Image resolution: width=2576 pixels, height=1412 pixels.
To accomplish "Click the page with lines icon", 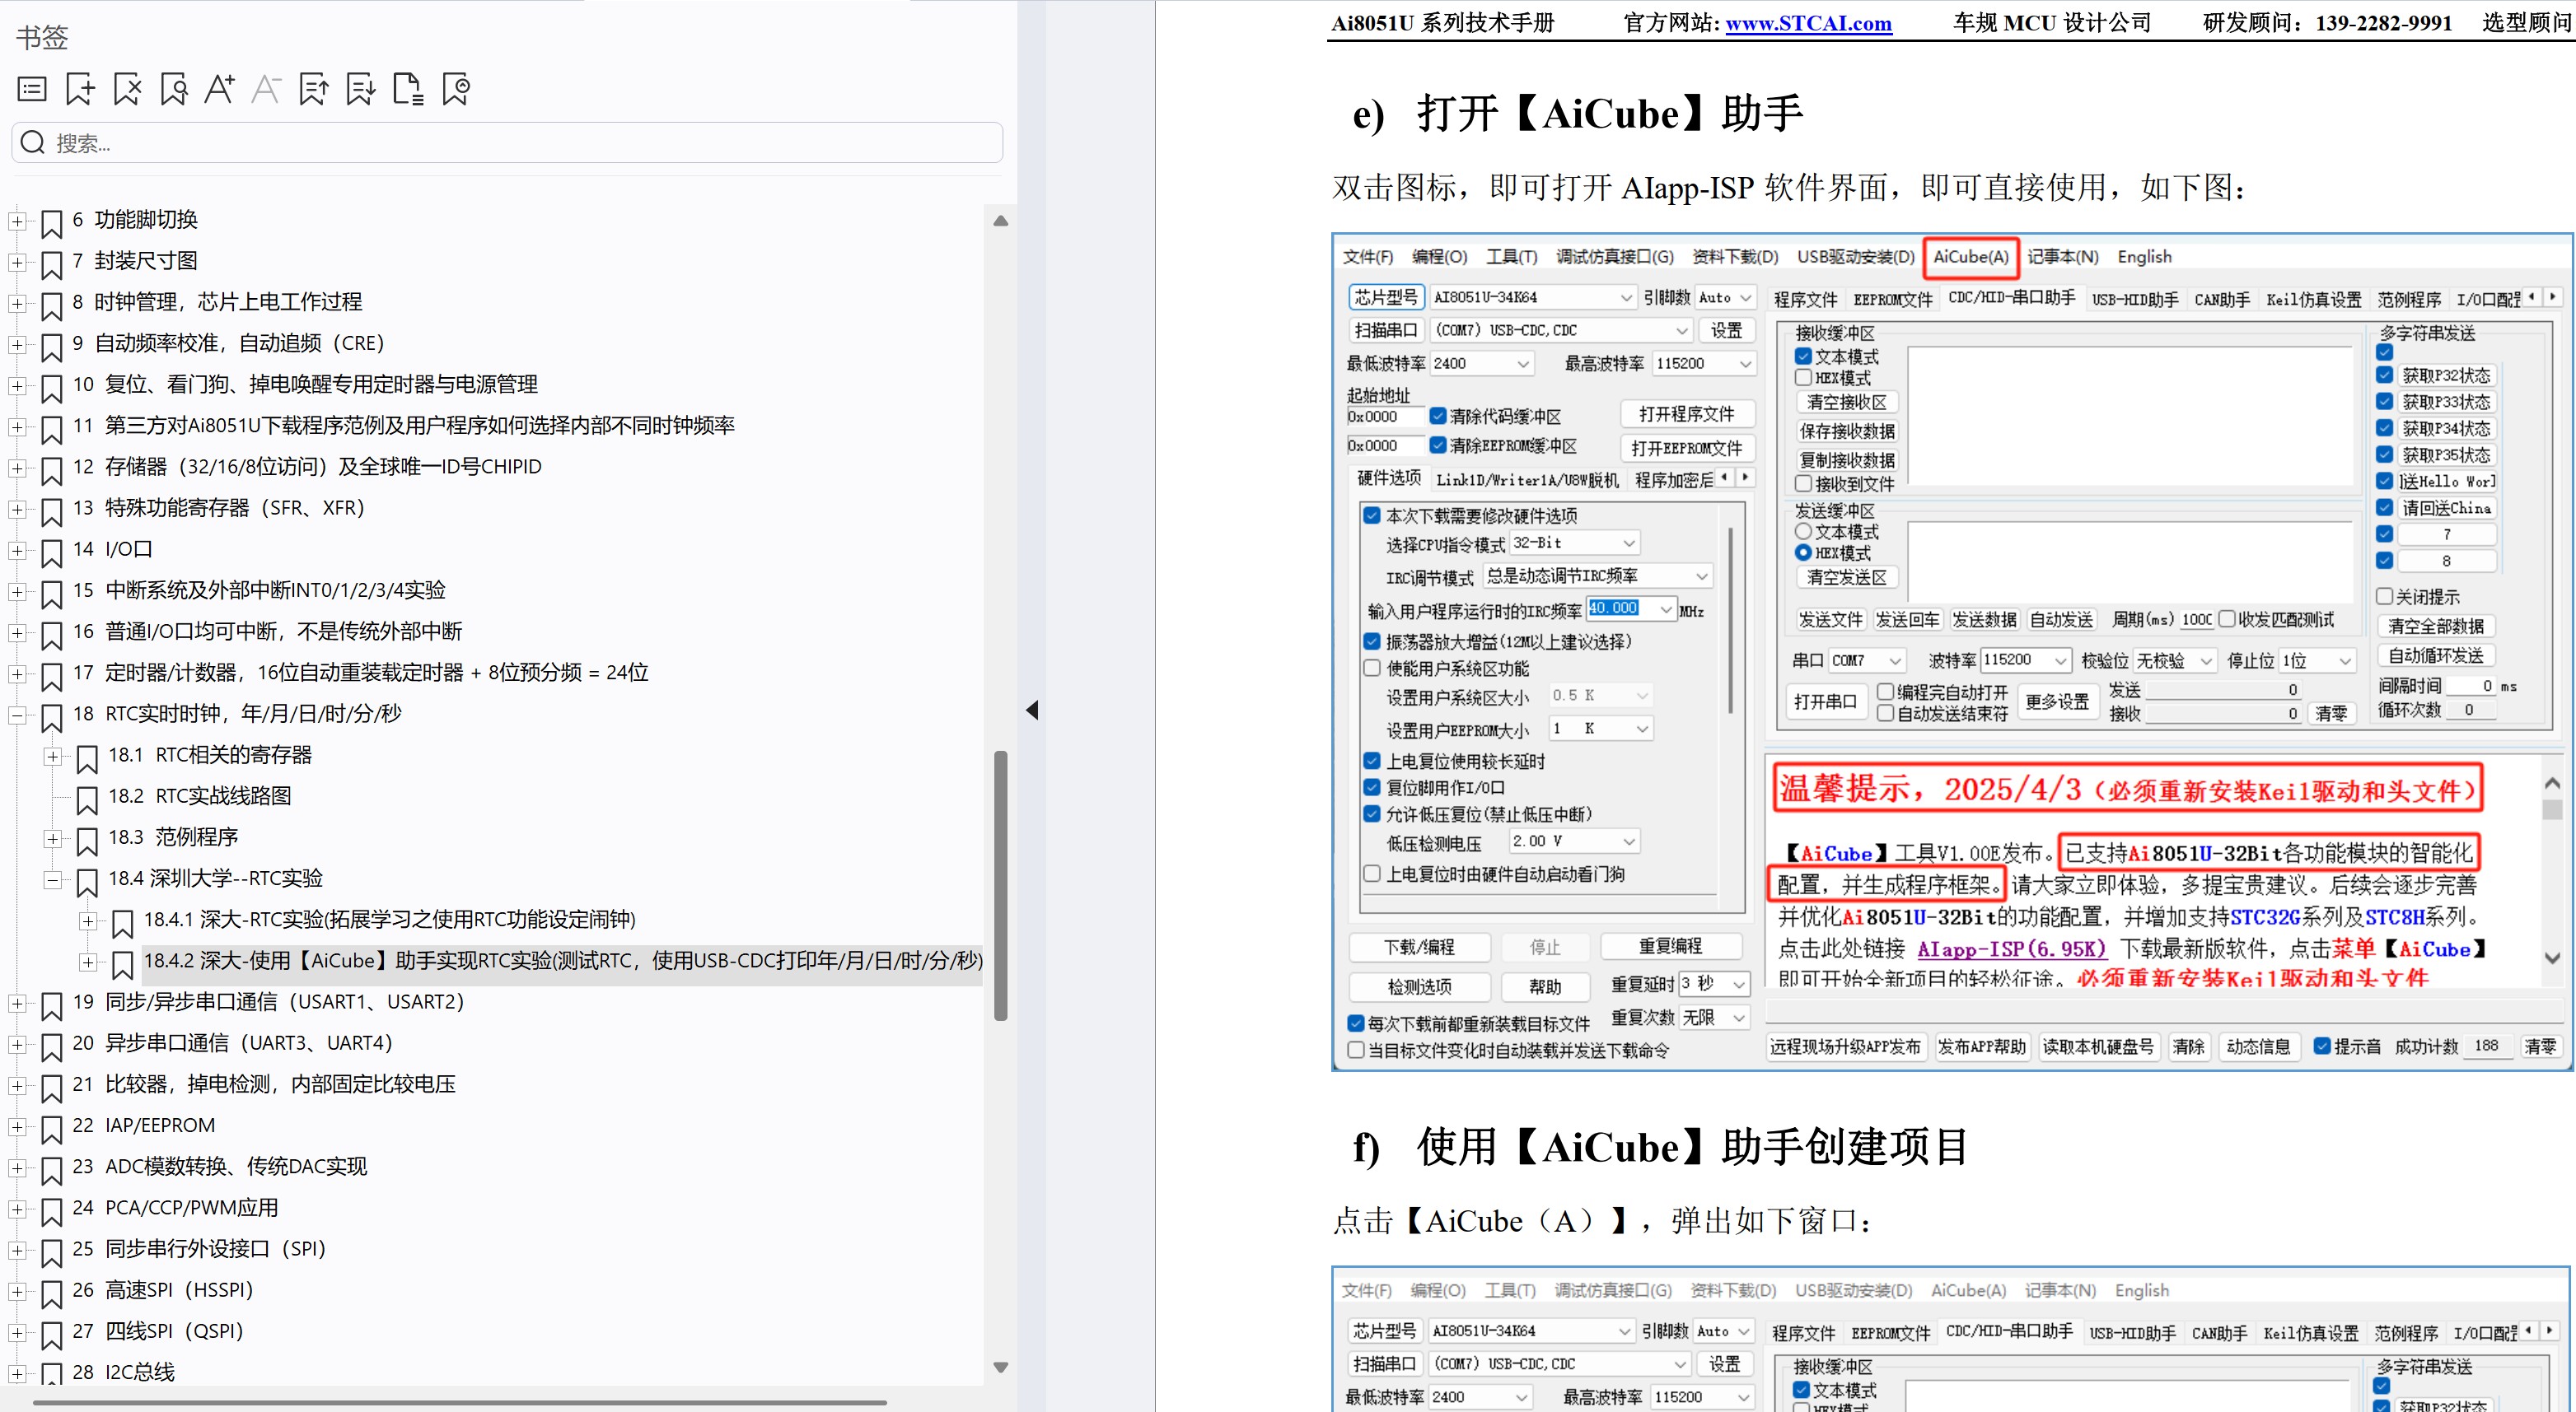I will 408,90.
